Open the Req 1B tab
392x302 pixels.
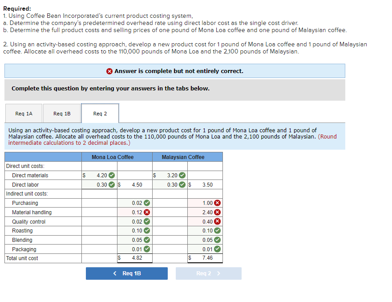click(x=62, y=114)
